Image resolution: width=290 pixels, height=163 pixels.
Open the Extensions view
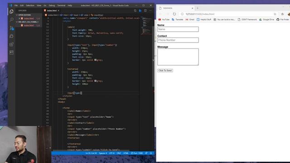(x=11, y=44)
